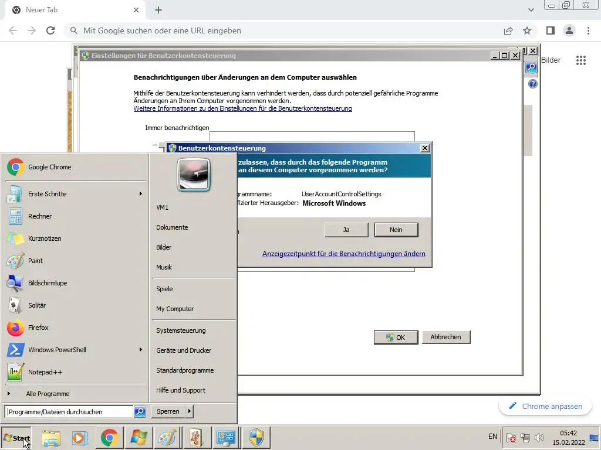Open the Chrome tab search chevron

tap(531, 10)
